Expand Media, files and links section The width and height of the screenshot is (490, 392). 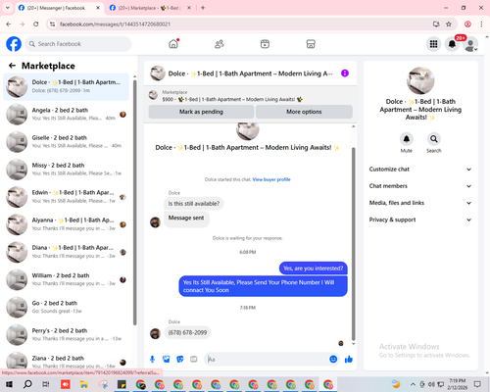420,203
